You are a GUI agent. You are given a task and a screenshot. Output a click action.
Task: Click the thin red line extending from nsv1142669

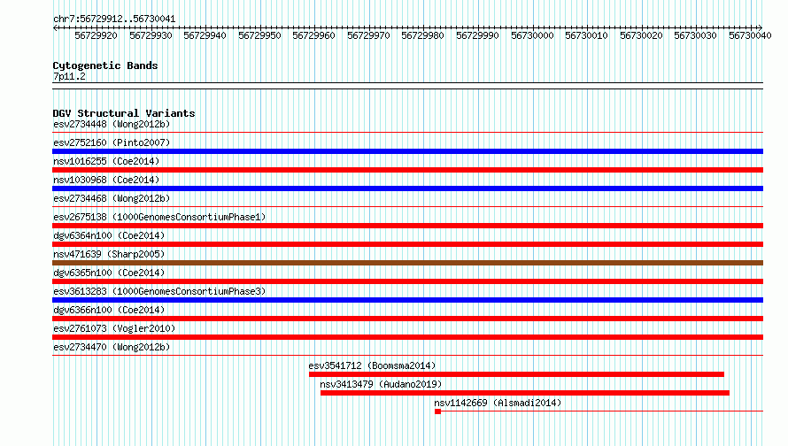(602, 411)
